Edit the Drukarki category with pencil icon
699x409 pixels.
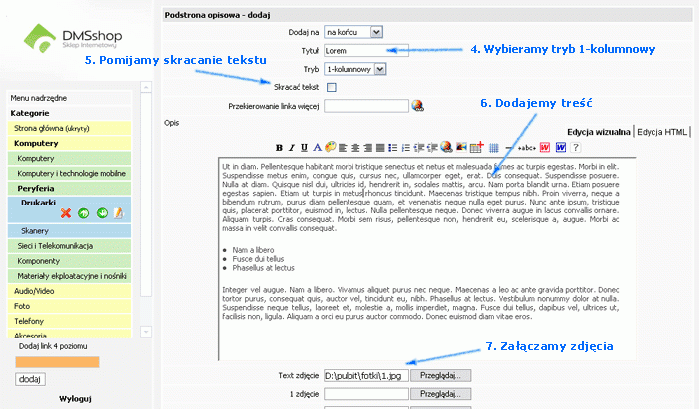(118, 213)
